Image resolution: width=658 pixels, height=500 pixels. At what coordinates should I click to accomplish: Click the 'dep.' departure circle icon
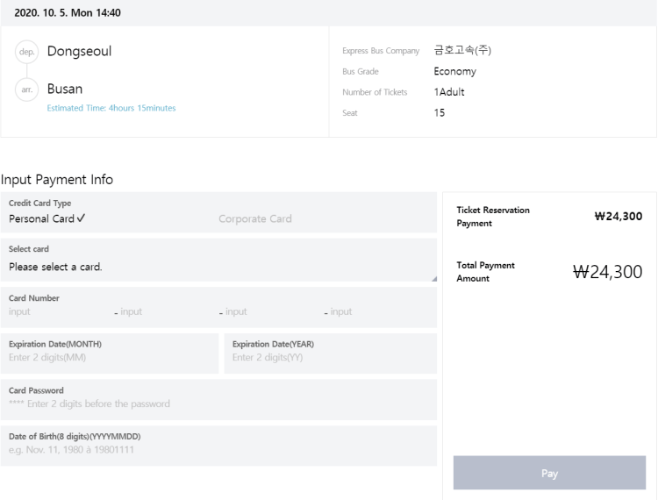(x=26, y=52)
